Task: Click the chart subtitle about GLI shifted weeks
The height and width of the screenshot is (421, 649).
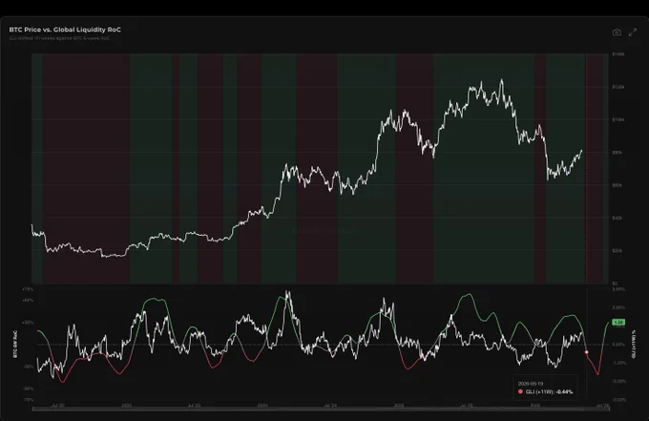Action: [59, 38]
